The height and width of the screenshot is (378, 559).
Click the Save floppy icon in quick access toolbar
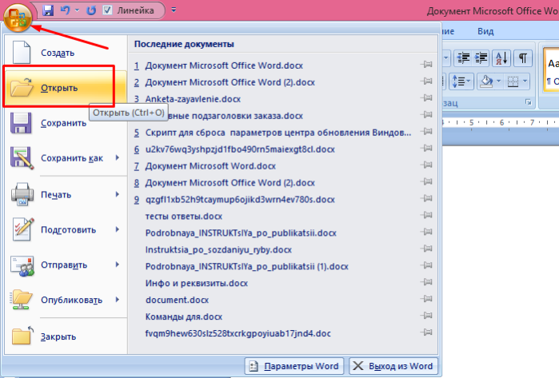tap(48, 10)
